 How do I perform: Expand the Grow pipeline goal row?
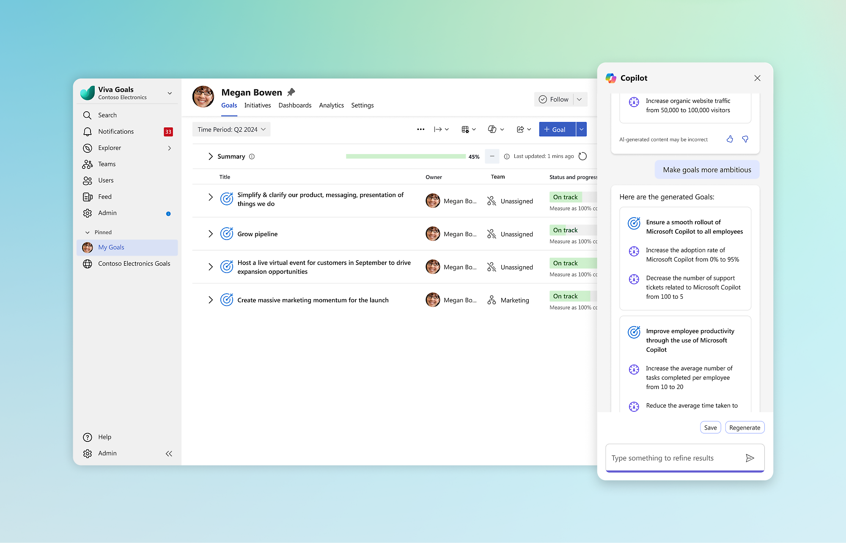click(x=210, y=233)
